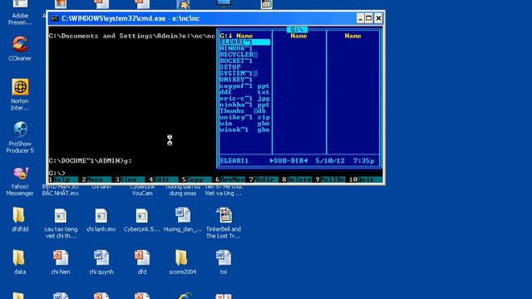Select ddf txt file in panel
Screen dimensions: 532x299
coord(244,92)
